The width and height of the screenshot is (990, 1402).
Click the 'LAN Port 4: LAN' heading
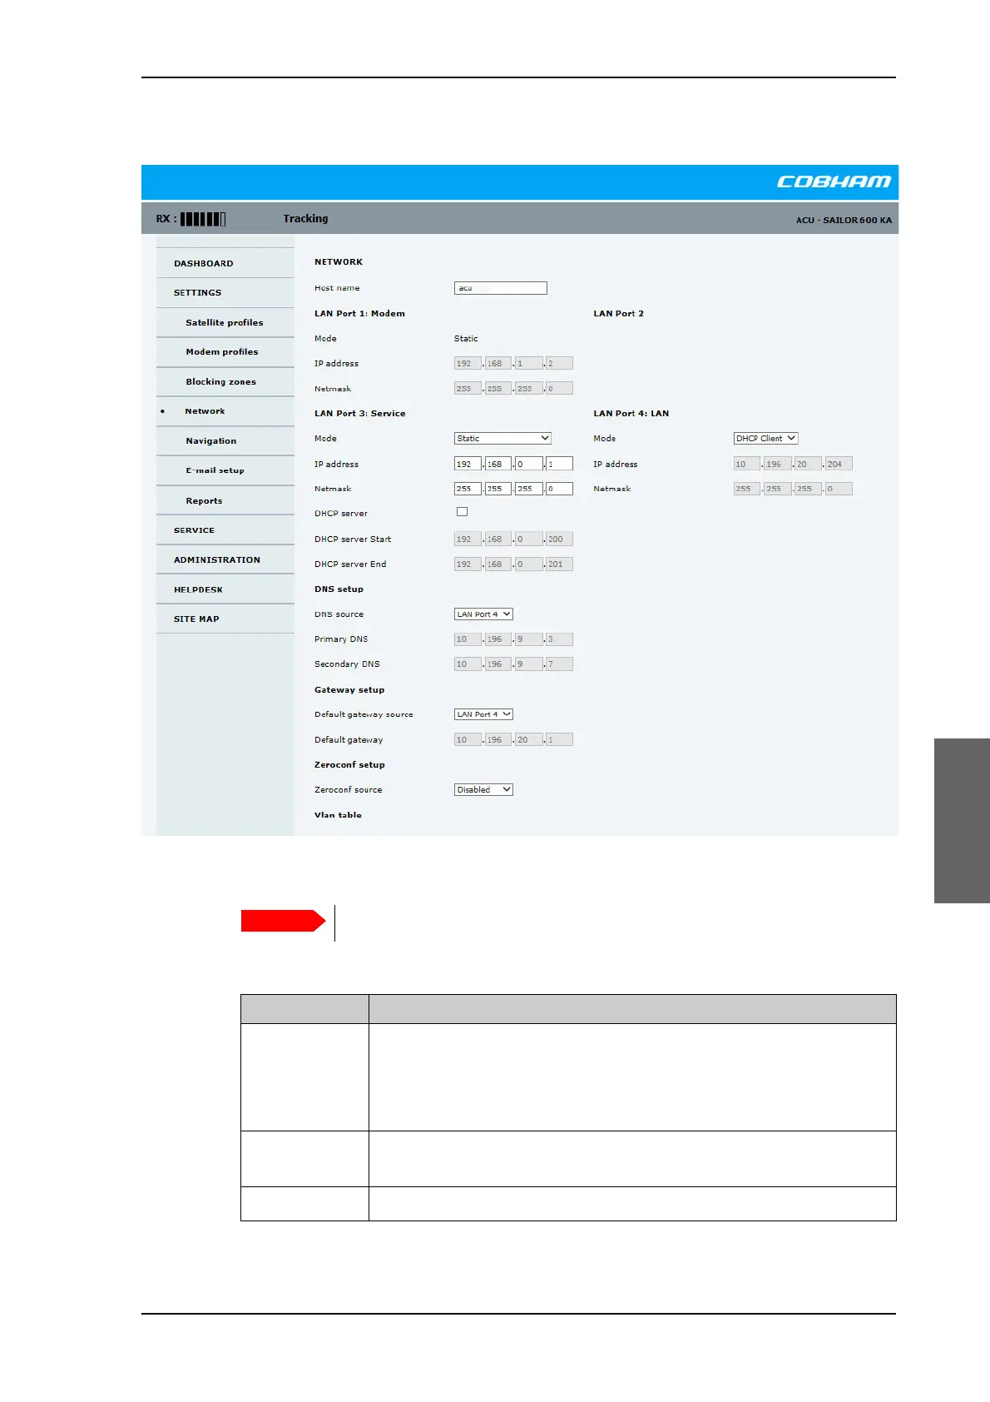[631, 413]
